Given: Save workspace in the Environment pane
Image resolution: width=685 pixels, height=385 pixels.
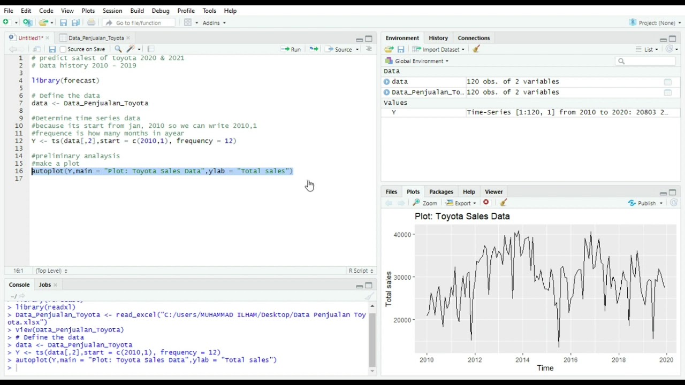Looking at the screenshot, I should click(401, 49).
